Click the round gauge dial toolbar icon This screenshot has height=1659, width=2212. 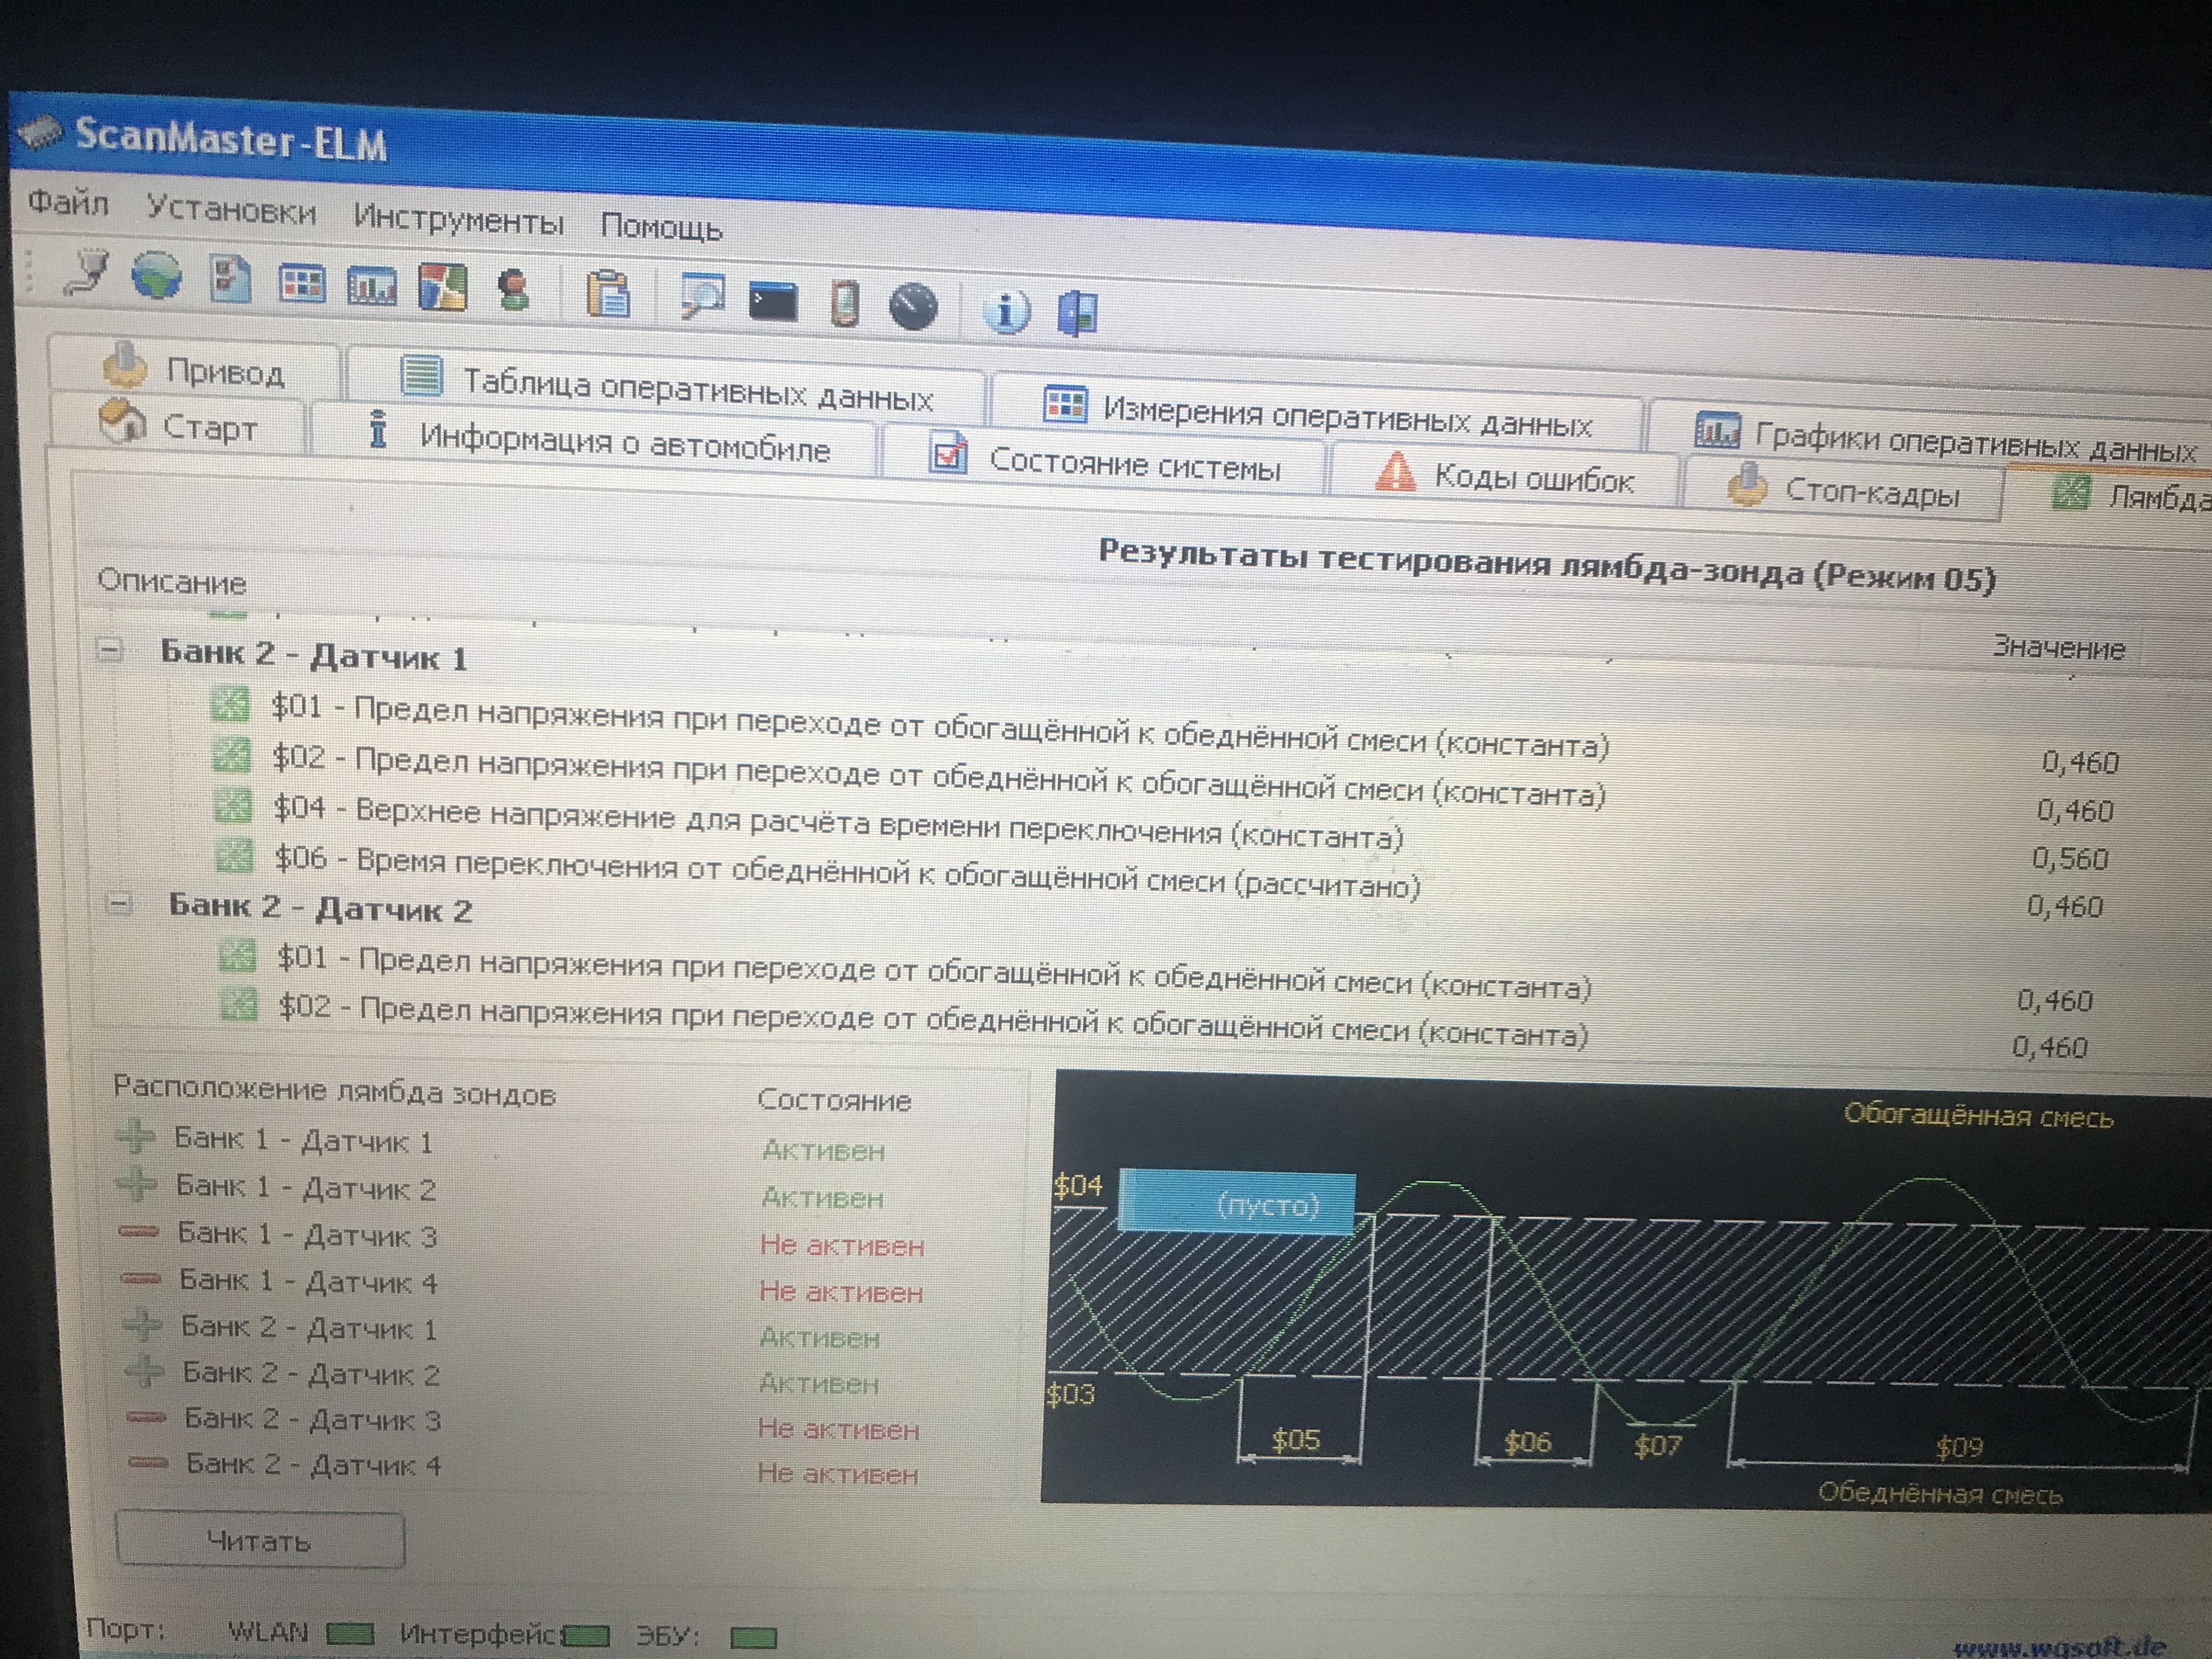913,307
